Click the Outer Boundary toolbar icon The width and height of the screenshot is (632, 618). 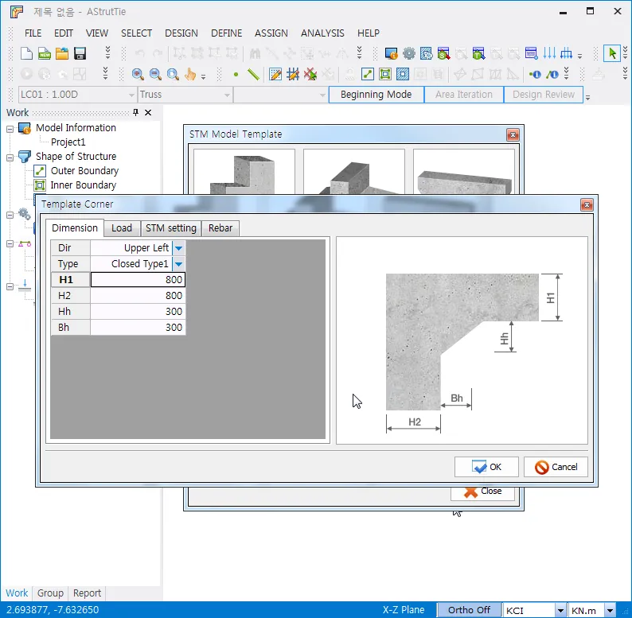(x=368, y=74)
